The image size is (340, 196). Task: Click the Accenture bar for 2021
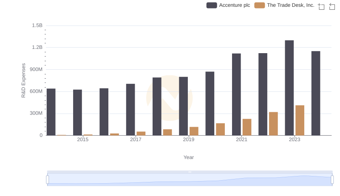pos(236,94)
